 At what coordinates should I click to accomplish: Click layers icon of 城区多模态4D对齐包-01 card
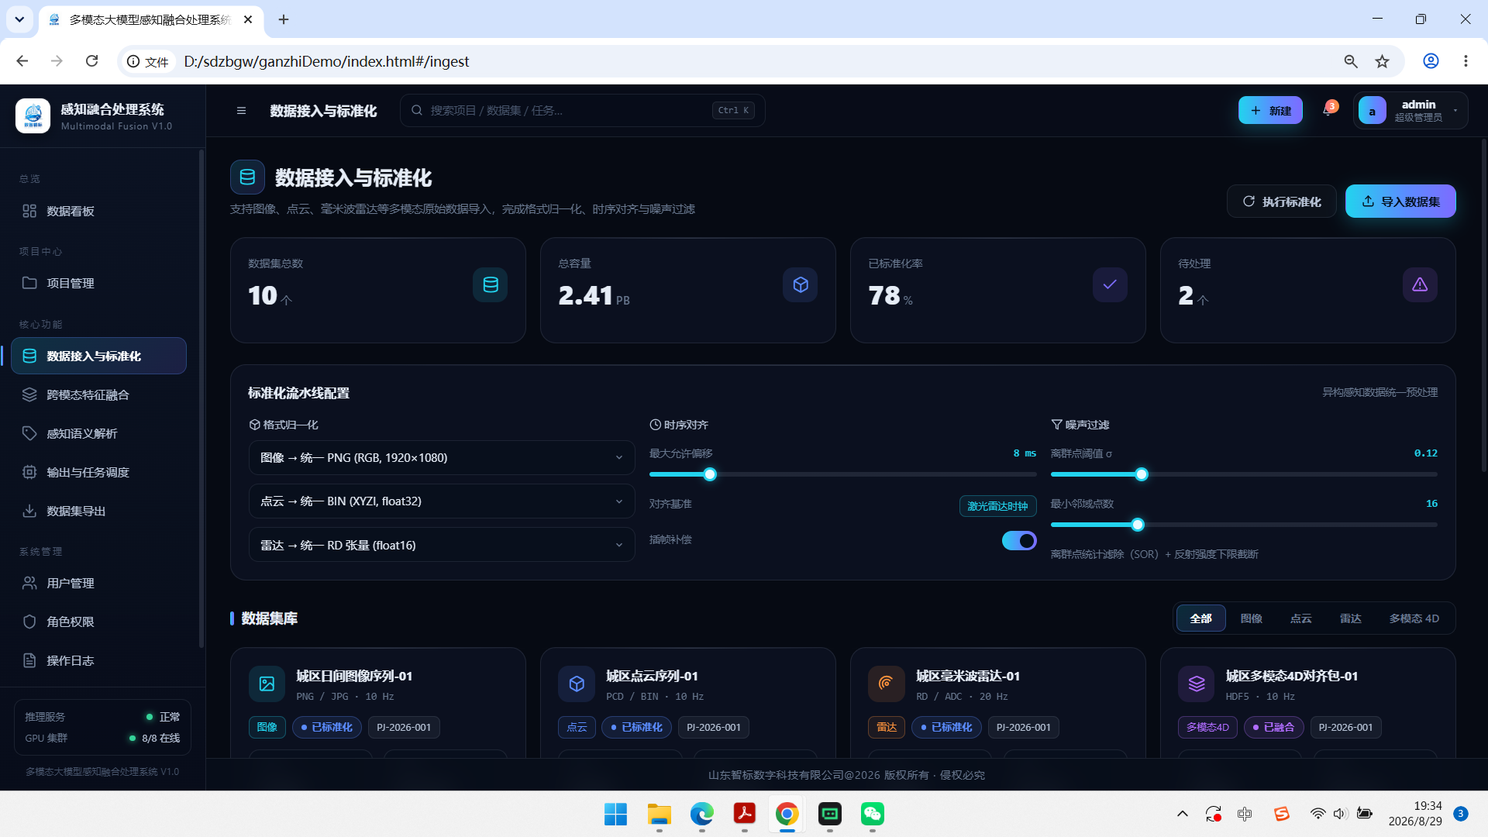(1197, 684)
